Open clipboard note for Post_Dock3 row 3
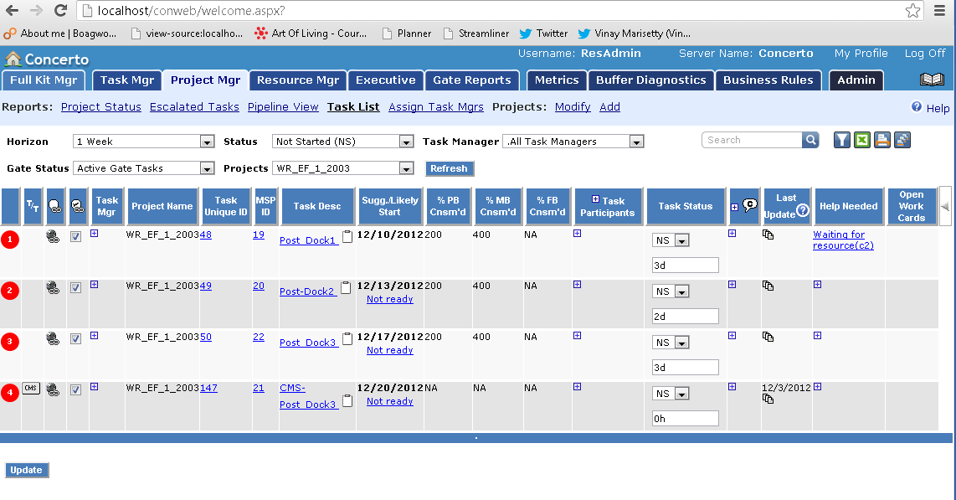This screenshot has width=956, height=500. click(x=347, y=339)
